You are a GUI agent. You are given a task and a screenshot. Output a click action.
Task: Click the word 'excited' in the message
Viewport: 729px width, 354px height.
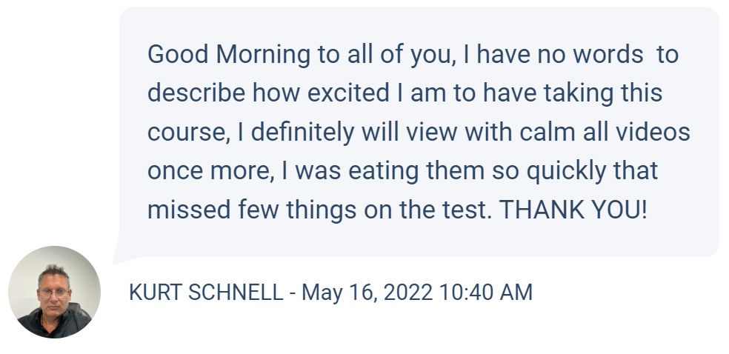(348, 93)
